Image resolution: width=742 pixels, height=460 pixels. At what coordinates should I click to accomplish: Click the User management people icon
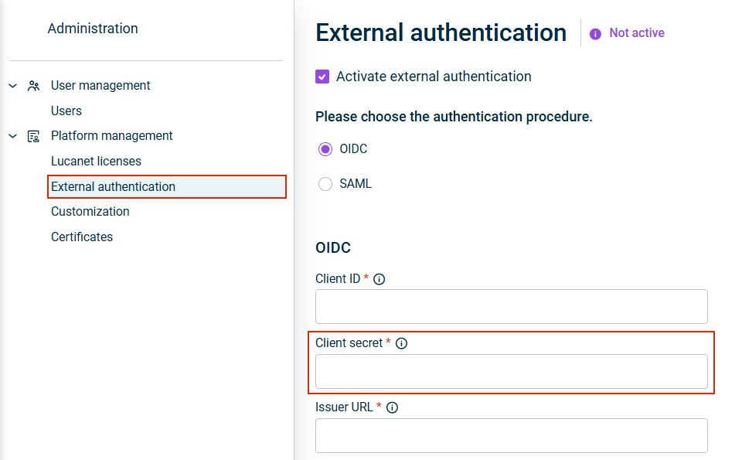point(33,86)
